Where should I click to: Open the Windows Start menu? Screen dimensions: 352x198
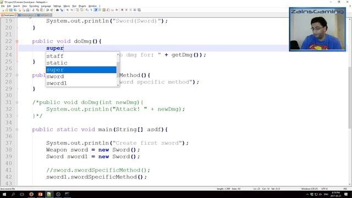click(x=4, y=194)
